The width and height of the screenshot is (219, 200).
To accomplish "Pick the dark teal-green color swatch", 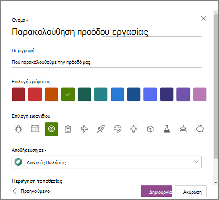I will coord(84,94).
